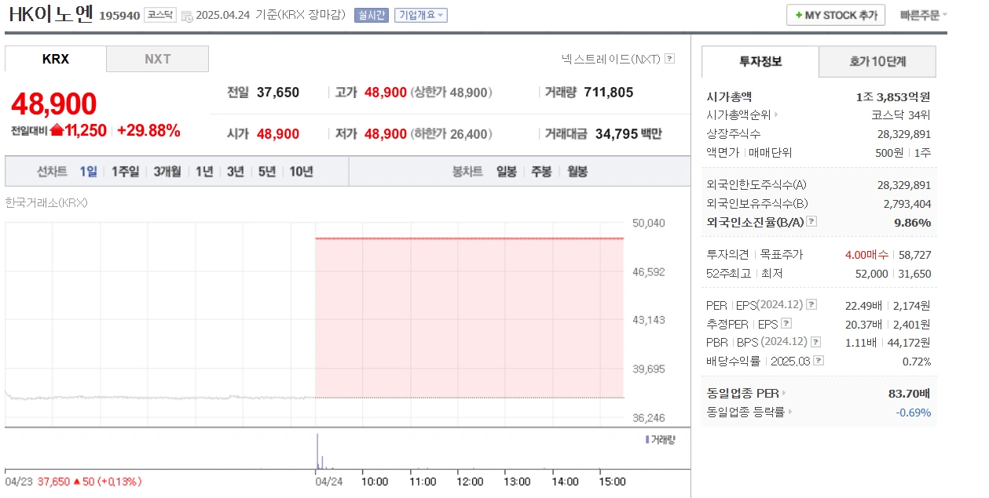Click the MY STOCK 추가 button

click(x=836, y=15)
